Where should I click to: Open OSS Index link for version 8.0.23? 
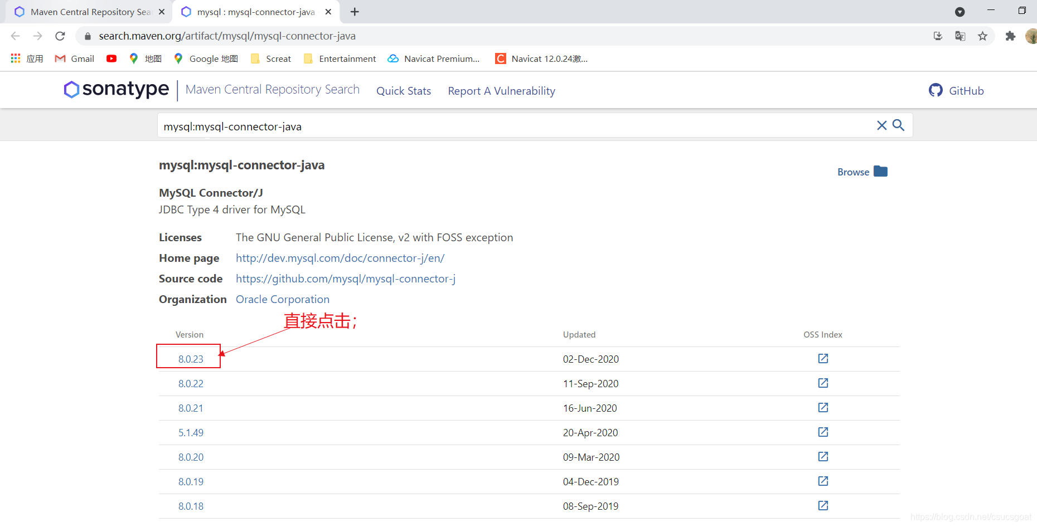coord(823,358)
